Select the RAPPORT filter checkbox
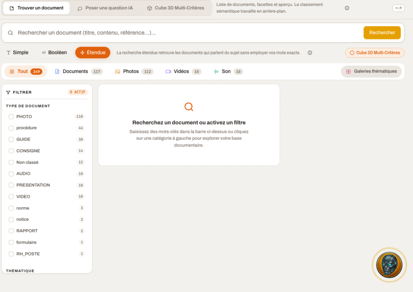Image resolution: width=413 pixels, height=292 pixels. tap(11, 231)
